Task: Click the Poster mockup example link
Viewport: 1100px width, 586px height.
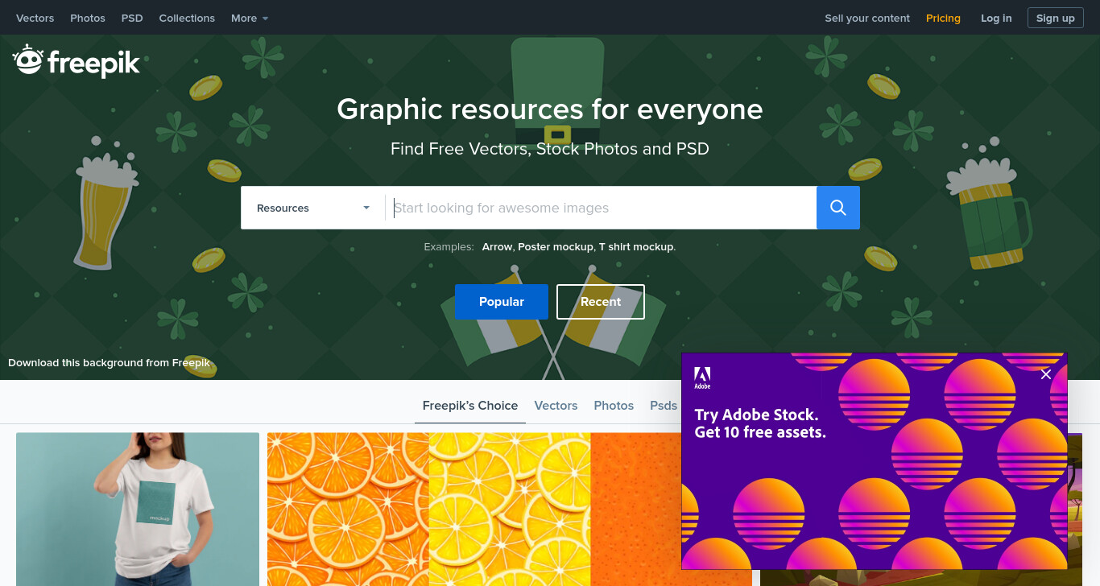Action: pos(556,247)
